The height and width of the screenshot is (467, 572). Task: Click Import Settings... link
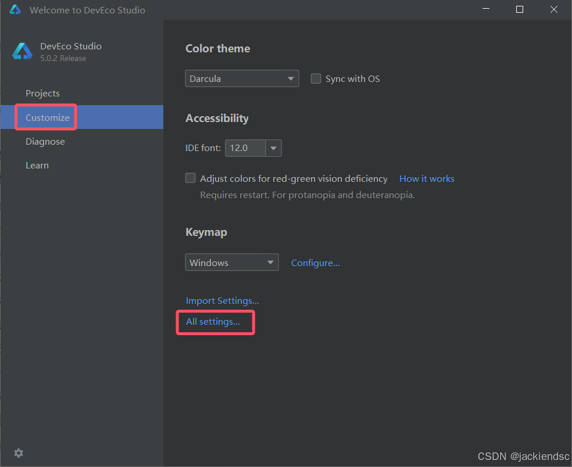click(223, 301)
